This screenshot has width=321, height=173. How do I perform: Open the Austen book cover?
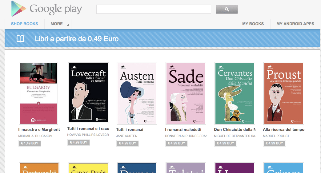click(x=137, y=93)
